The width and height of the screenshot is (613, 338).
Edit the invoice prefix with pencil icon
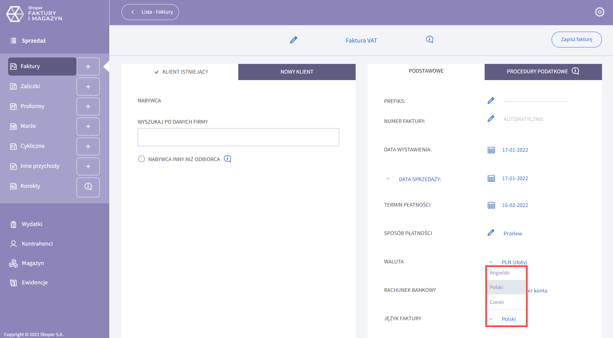(x=491, y=101)
